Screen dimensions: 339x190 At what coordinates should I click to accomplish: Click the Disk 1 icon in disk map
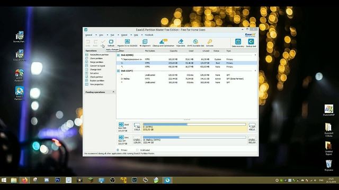[121, 137]
